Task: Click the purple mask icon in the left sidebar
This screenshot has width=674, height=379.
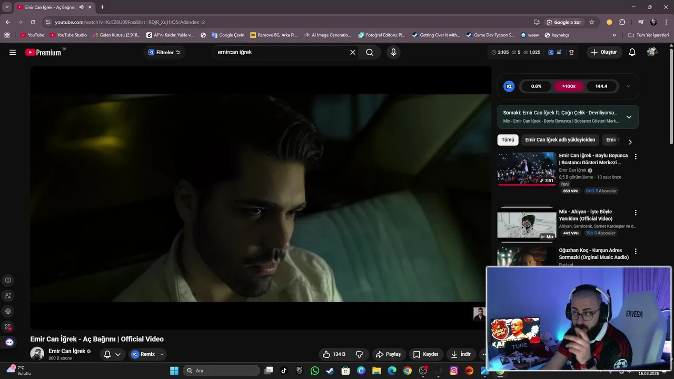Action: [x=9, y=342]
